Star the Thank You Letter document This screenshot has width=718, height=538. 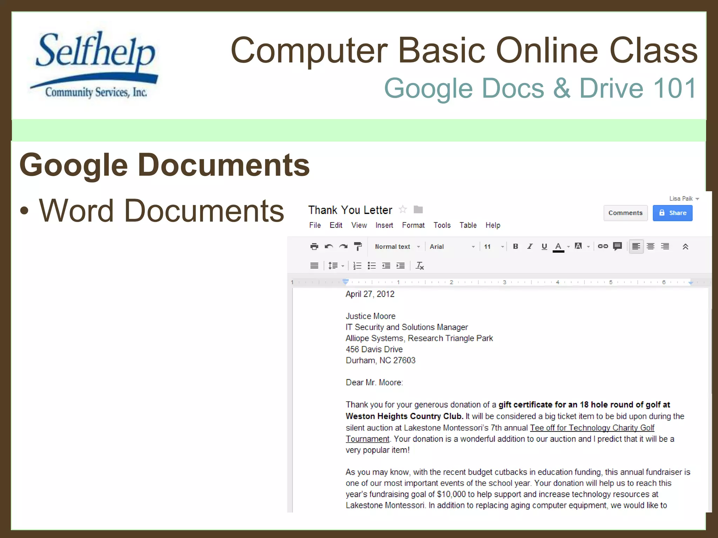click(403, 209)
